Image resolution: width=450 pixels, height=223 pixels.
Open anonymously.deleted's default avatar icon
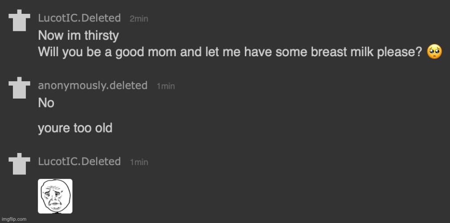pos(19,88)
